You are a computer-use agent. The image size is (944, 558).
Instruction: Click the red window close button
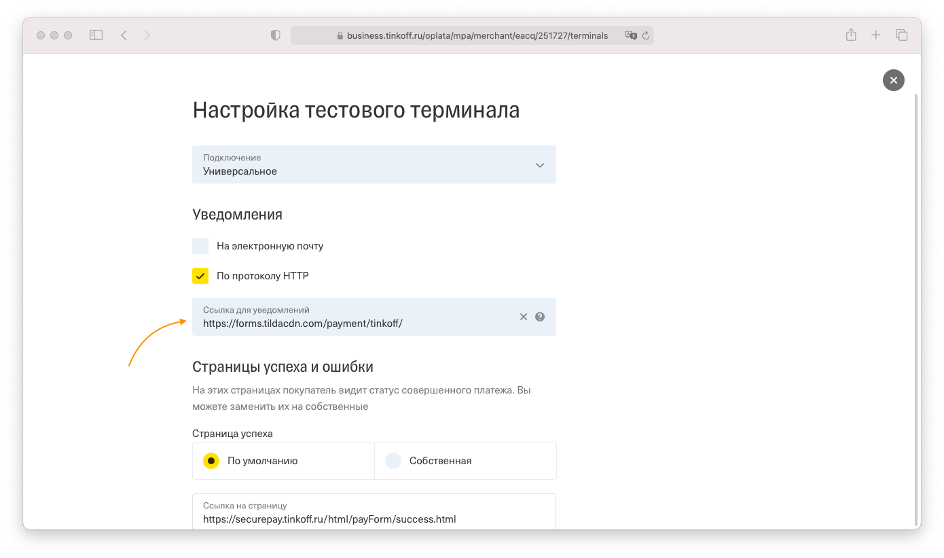(41, 35)
